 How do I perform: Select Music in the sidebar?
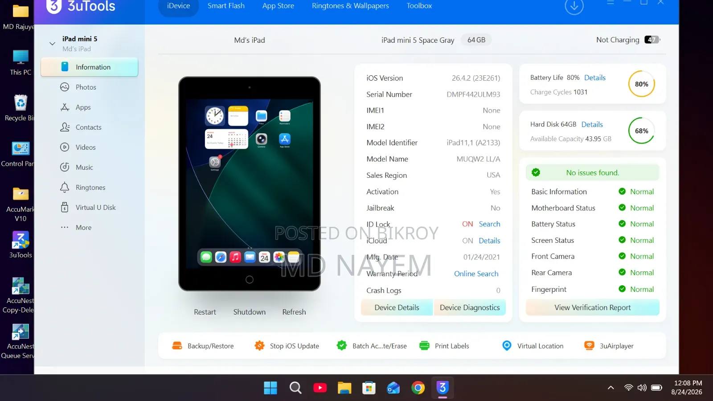(x=84, y=168)
